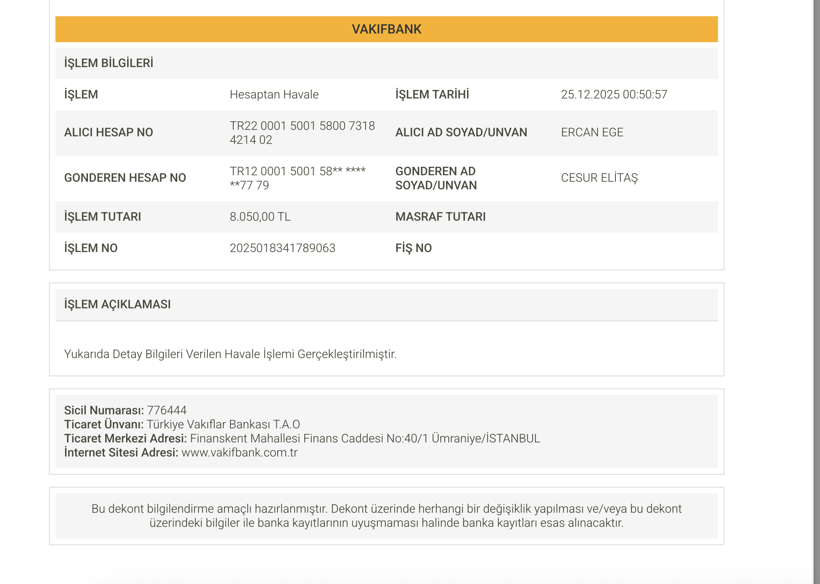Click the transaction number 2025018341789063
Image resolution: width=820 pixels, height=584 pixels.
pos(282,248)
